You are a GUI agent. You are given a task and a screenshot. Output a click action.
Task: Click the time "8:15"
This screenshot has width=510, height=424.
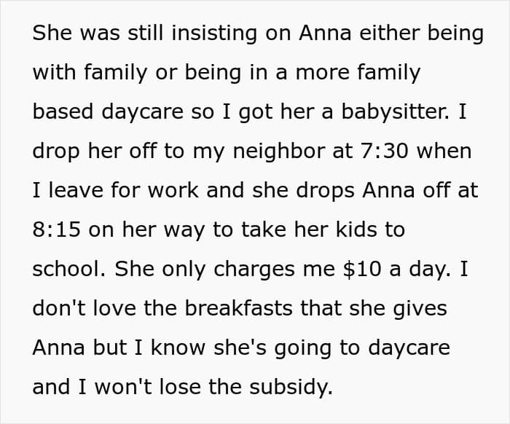tap(56, 229)
